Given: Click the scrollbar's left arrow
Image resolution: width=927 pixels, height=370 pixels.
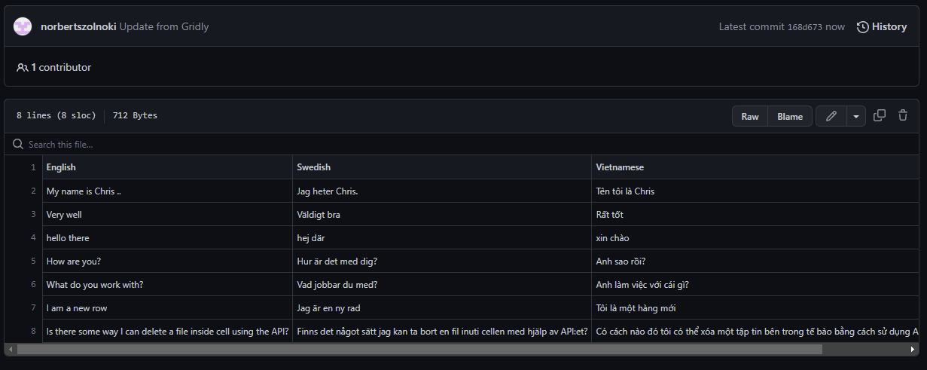Looking at the screenshot, I should click(10, 350).
